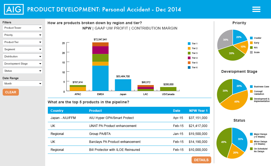271x166 pixels.
Task: Select the UNAT PA Product enhancement row
Action: (x=129, y=126)
